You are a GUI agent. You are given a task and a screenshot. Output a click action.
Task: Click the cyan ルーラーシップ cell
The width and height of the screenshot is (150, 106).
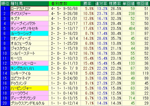(x=29, y=33)
